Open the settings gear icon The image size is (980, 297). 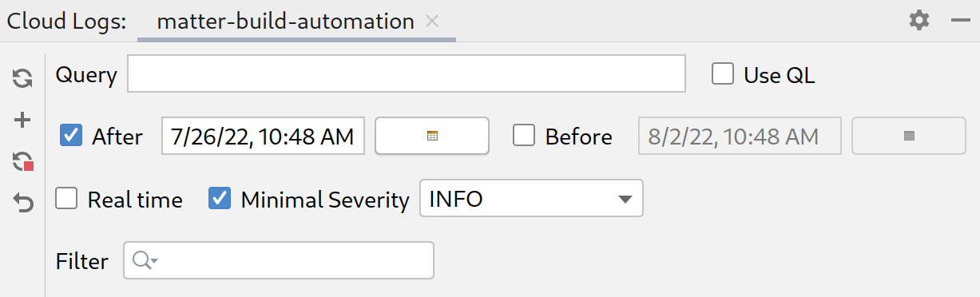pos(919,21)
